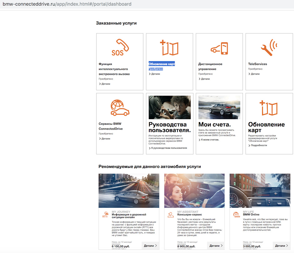
Task: Click Детали button on the Консьерж-сервис card
Action: click(215, 246)
